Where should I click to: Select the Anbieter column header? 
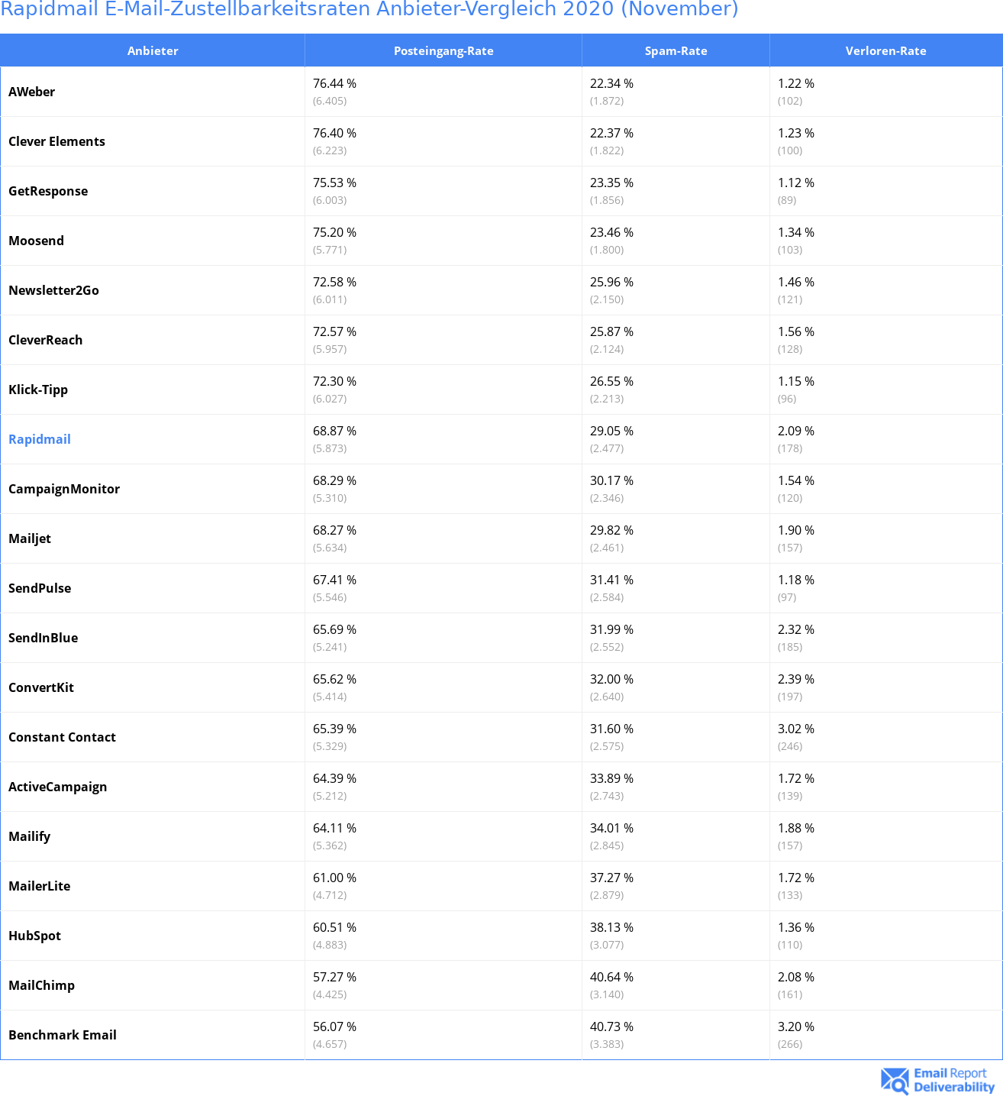pyautogui.click(x=153, y=51)
